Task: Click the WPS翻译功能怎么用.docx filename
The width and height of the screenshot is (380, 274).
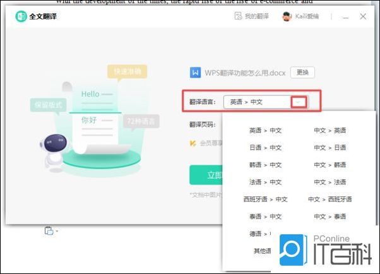Action: [245, 73]
